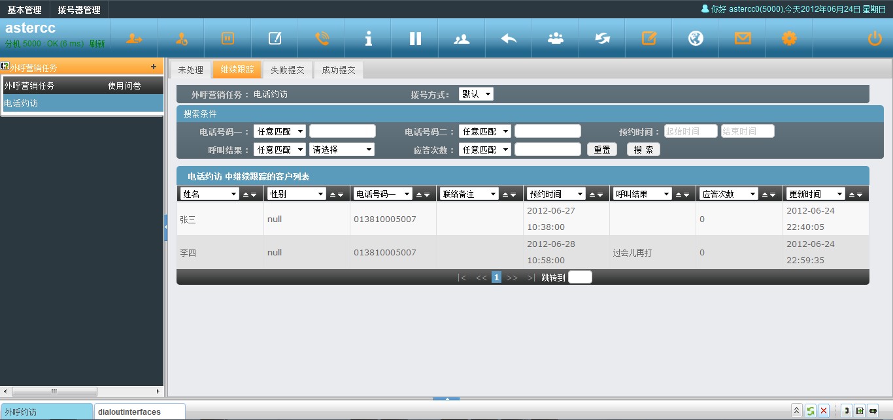Screen dimensions: 893x420
Task: Click the 搜索 button
Action: point(643,150)
